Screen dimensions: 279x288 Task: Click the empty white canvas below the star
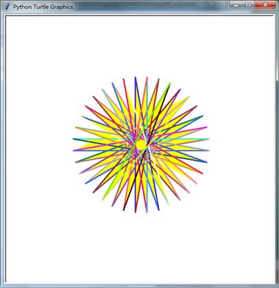141,248
